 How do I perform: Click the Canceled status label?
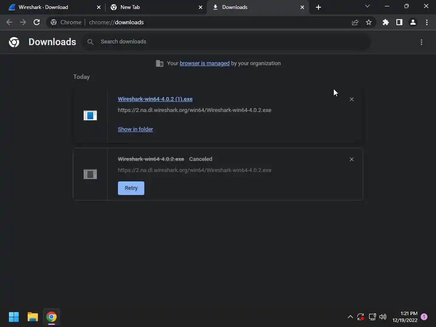201,159
